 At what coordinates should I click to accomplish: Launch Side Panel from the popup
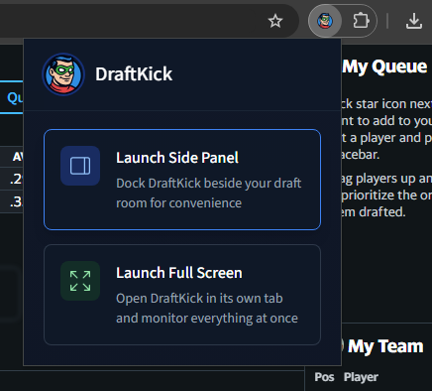(x=182, y=180)
